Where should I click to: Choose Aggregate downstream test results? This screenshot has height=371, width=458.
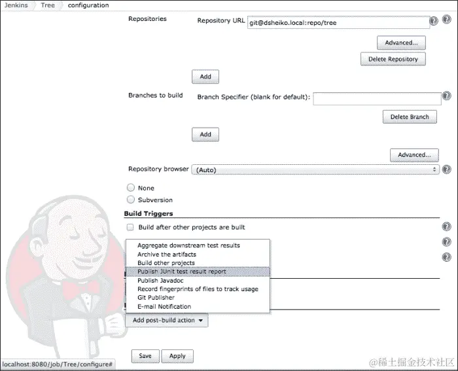click(x=198, y=245)
